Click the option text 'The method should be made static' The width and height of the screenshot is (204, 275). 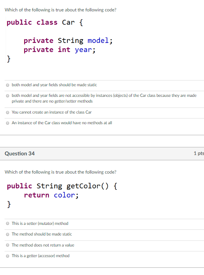pyautogui.click(x=42, y=234)
